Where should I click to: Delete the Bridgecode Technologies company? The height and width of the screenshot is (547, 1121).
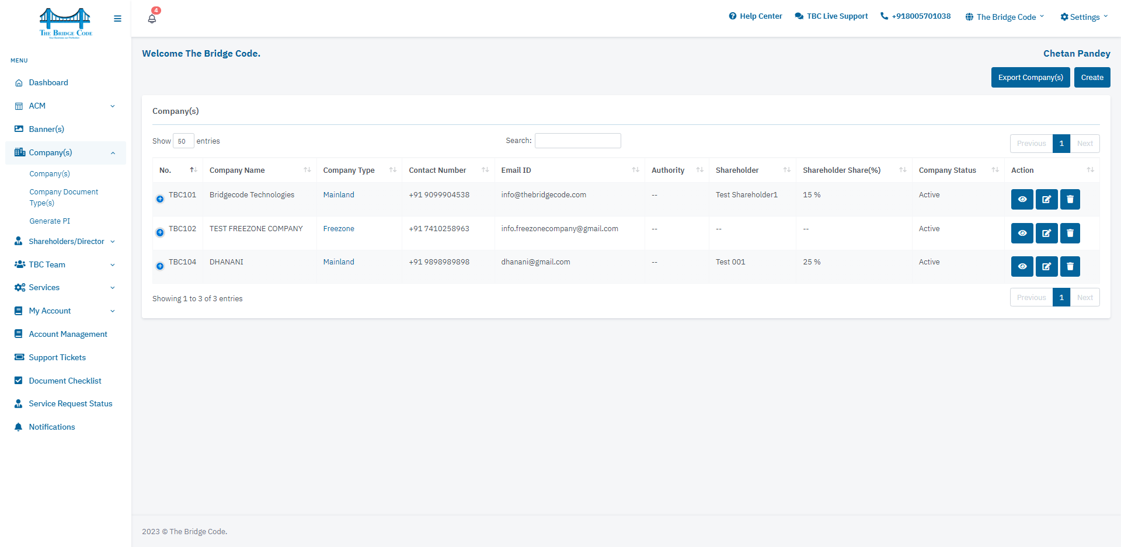point(1070,199)
